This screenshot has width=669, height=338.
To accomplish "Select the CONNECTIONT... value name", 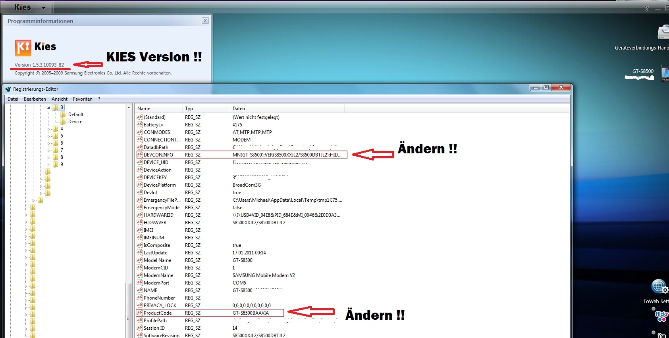I will (x=162, y=140).
